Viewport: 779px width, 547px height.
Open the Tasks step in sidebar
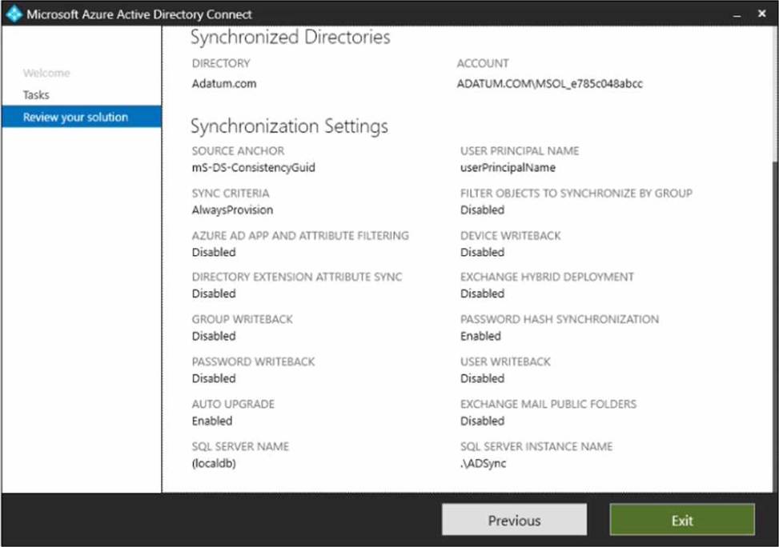pyautogui.click(x=36, y=95)
